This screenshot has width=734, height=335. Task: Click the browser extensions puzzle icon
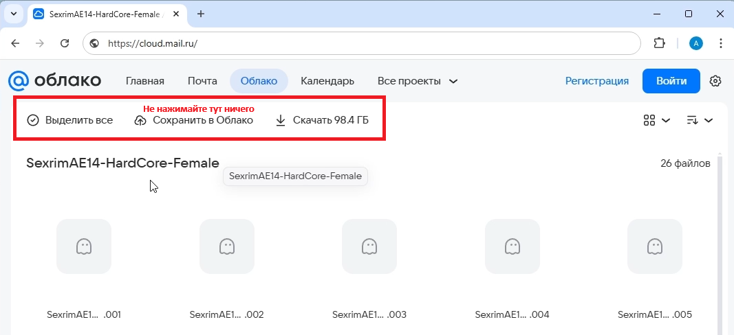pos(659,43)
